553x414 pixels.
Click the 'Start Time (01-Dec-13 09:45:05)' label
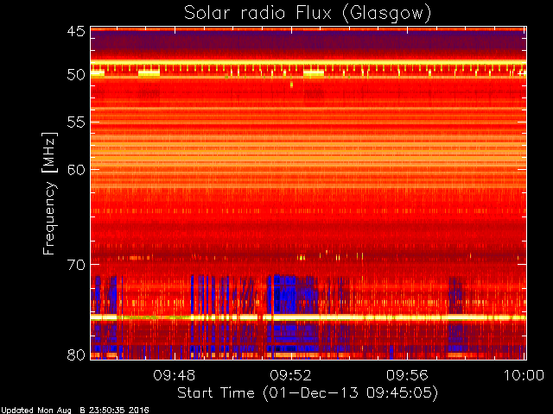[x=308, y=393]
